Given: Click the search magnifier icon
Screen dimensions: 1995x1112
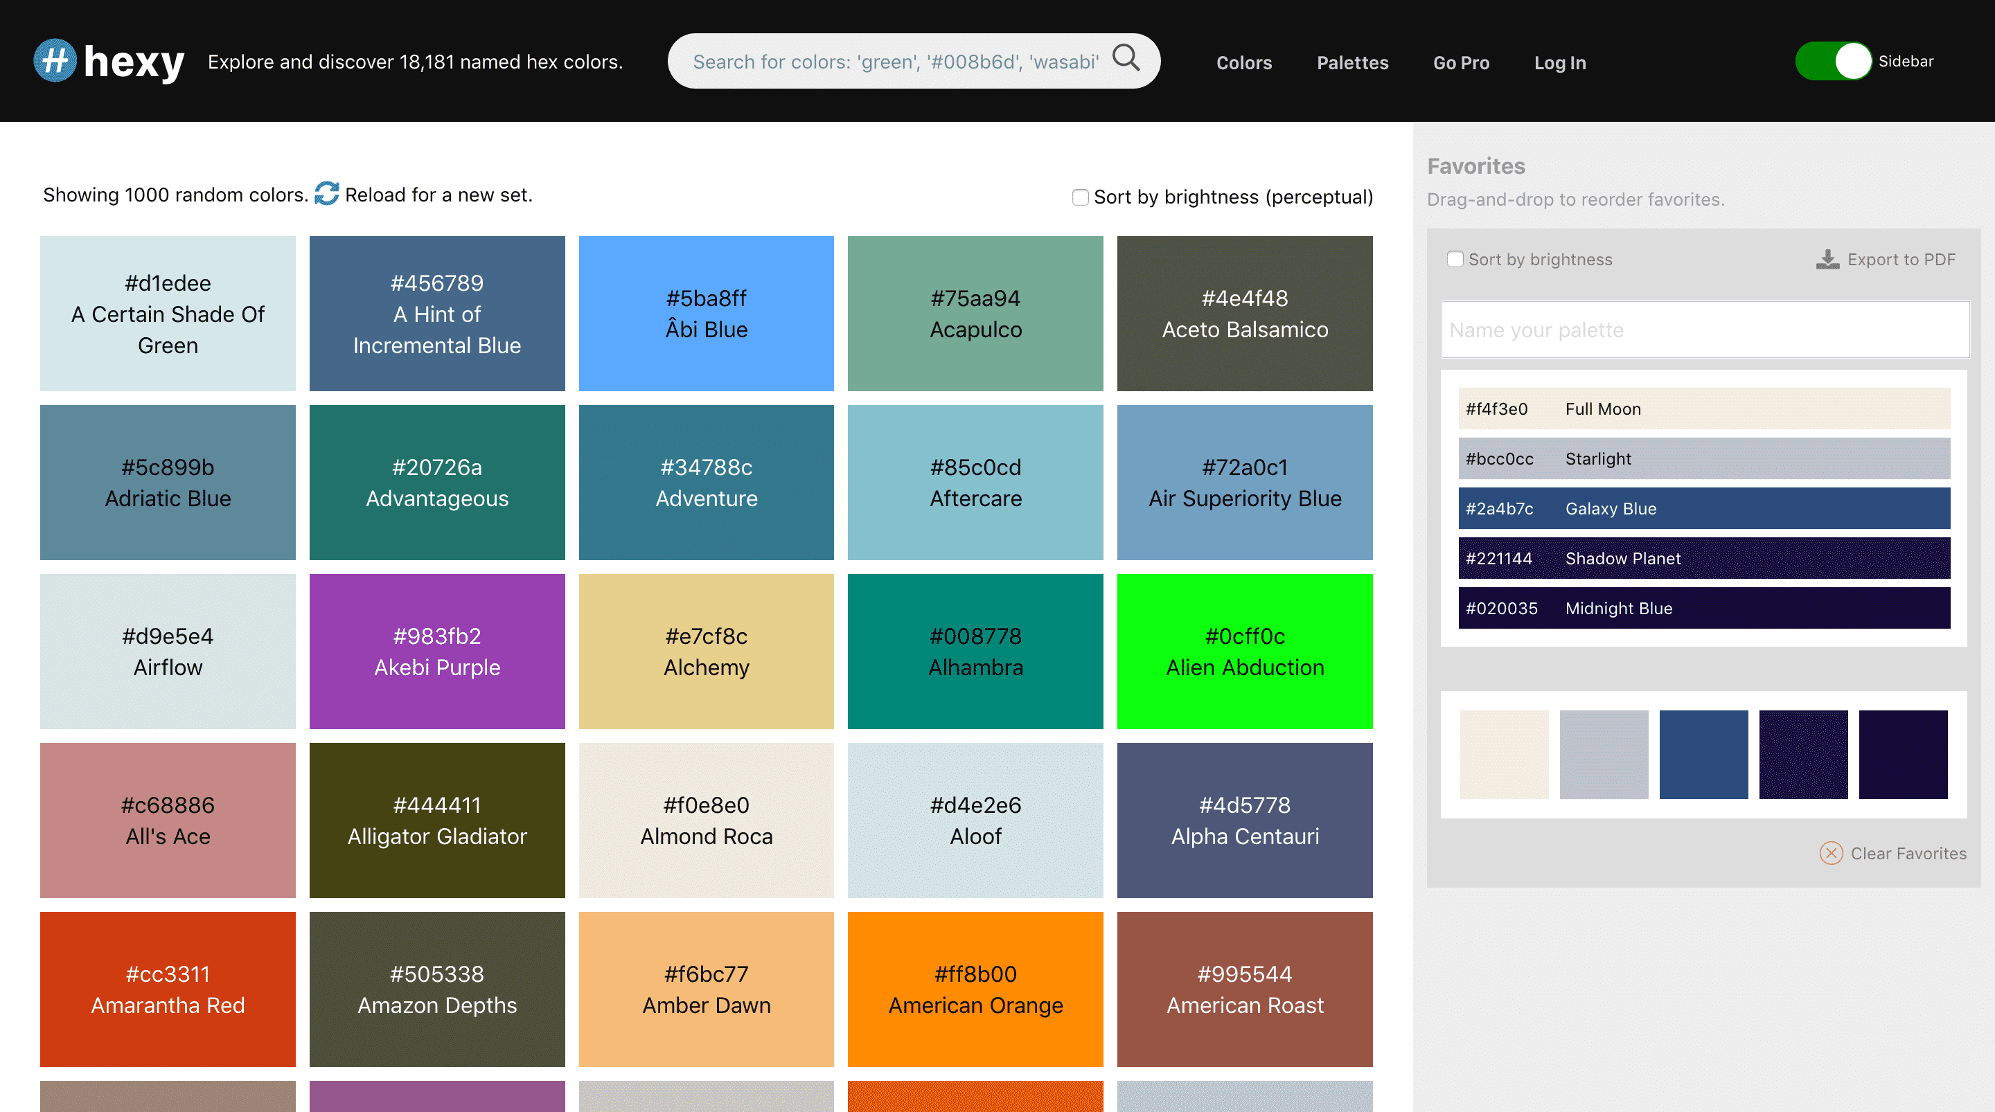Looking at the screenshot, I should coord(1126,58).
